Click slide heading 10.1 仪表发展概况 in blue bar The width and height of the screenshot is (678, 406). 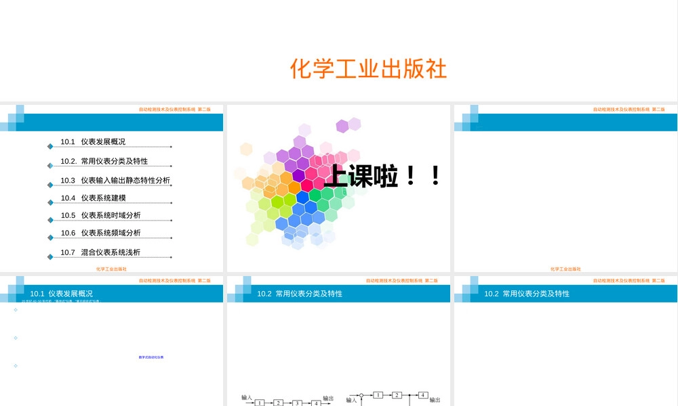[x=62, y=294]
